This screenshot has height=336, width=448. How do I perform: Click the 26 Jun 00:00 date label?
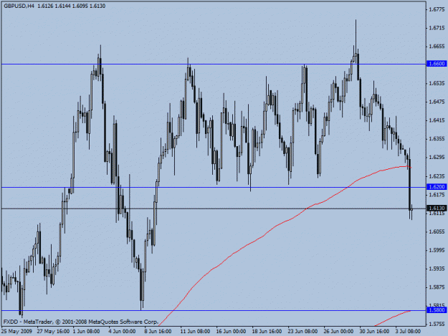[x=338, y=332]
